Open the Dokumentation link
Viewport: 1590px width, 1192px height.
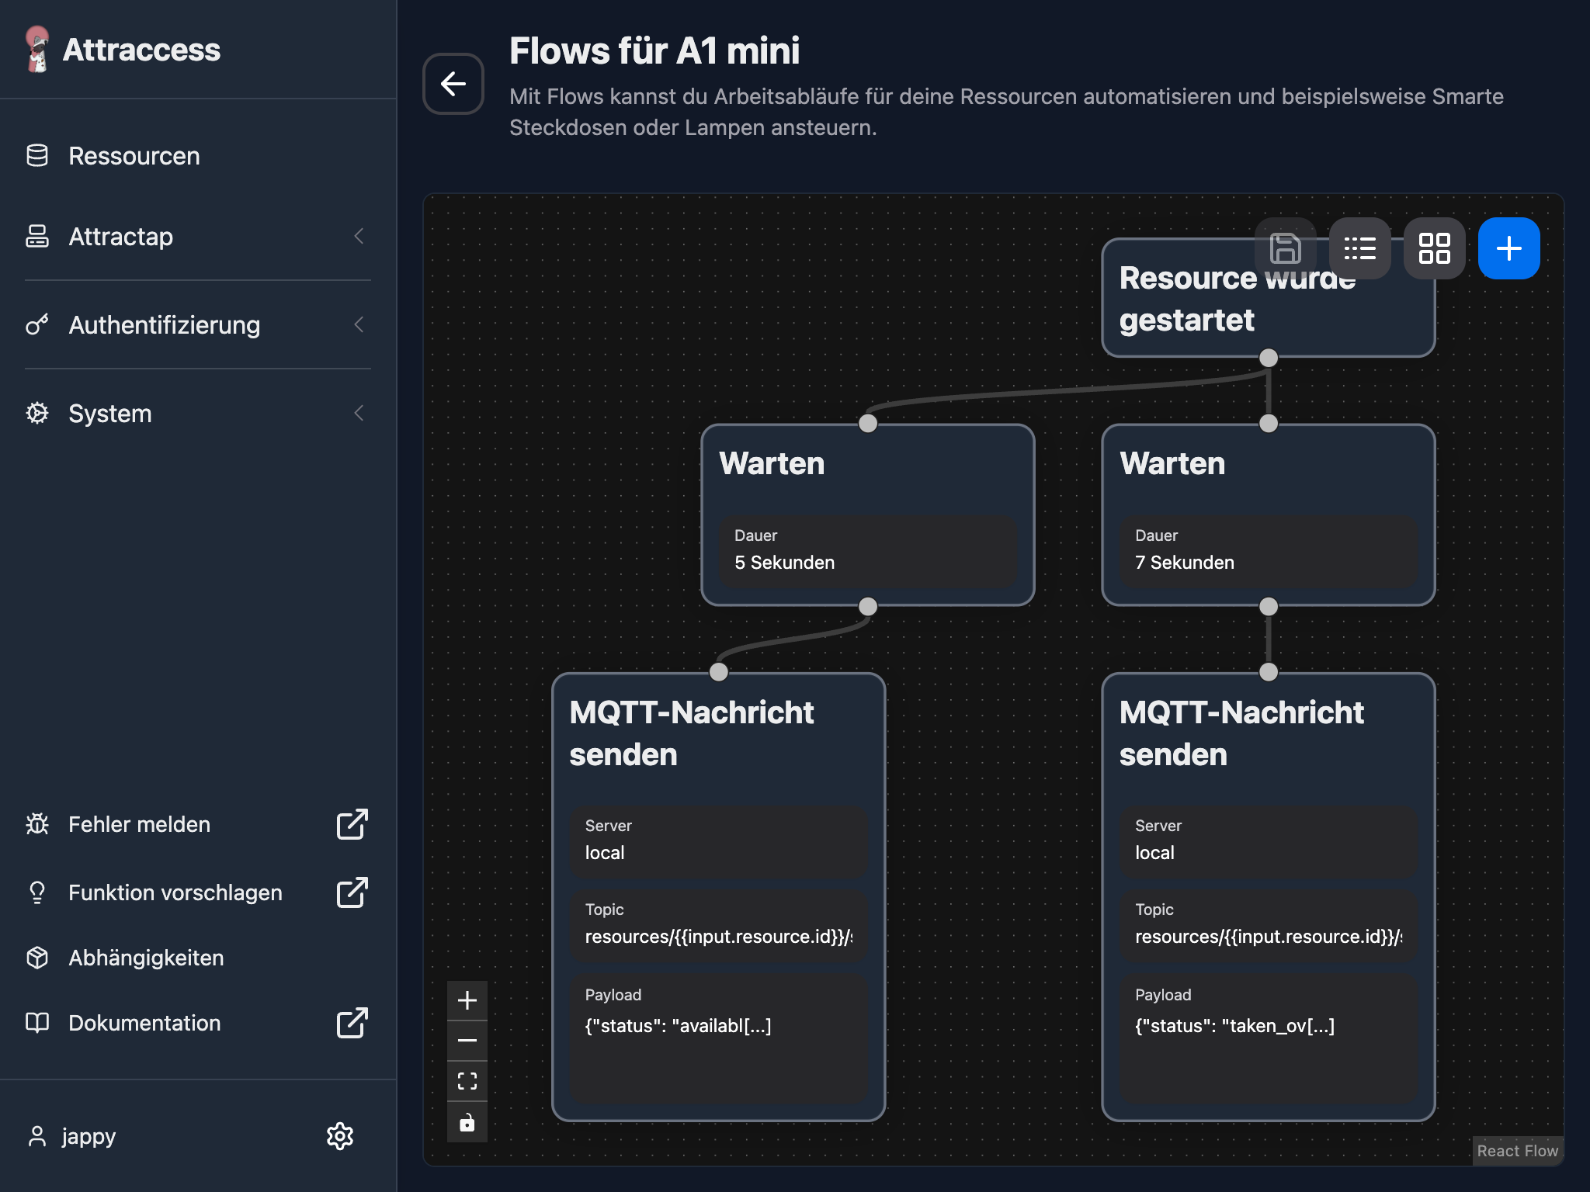click(198, 1023)
